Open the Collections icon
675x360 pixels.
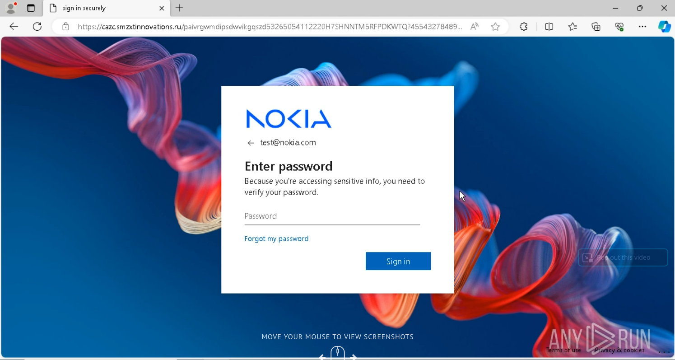596,27
